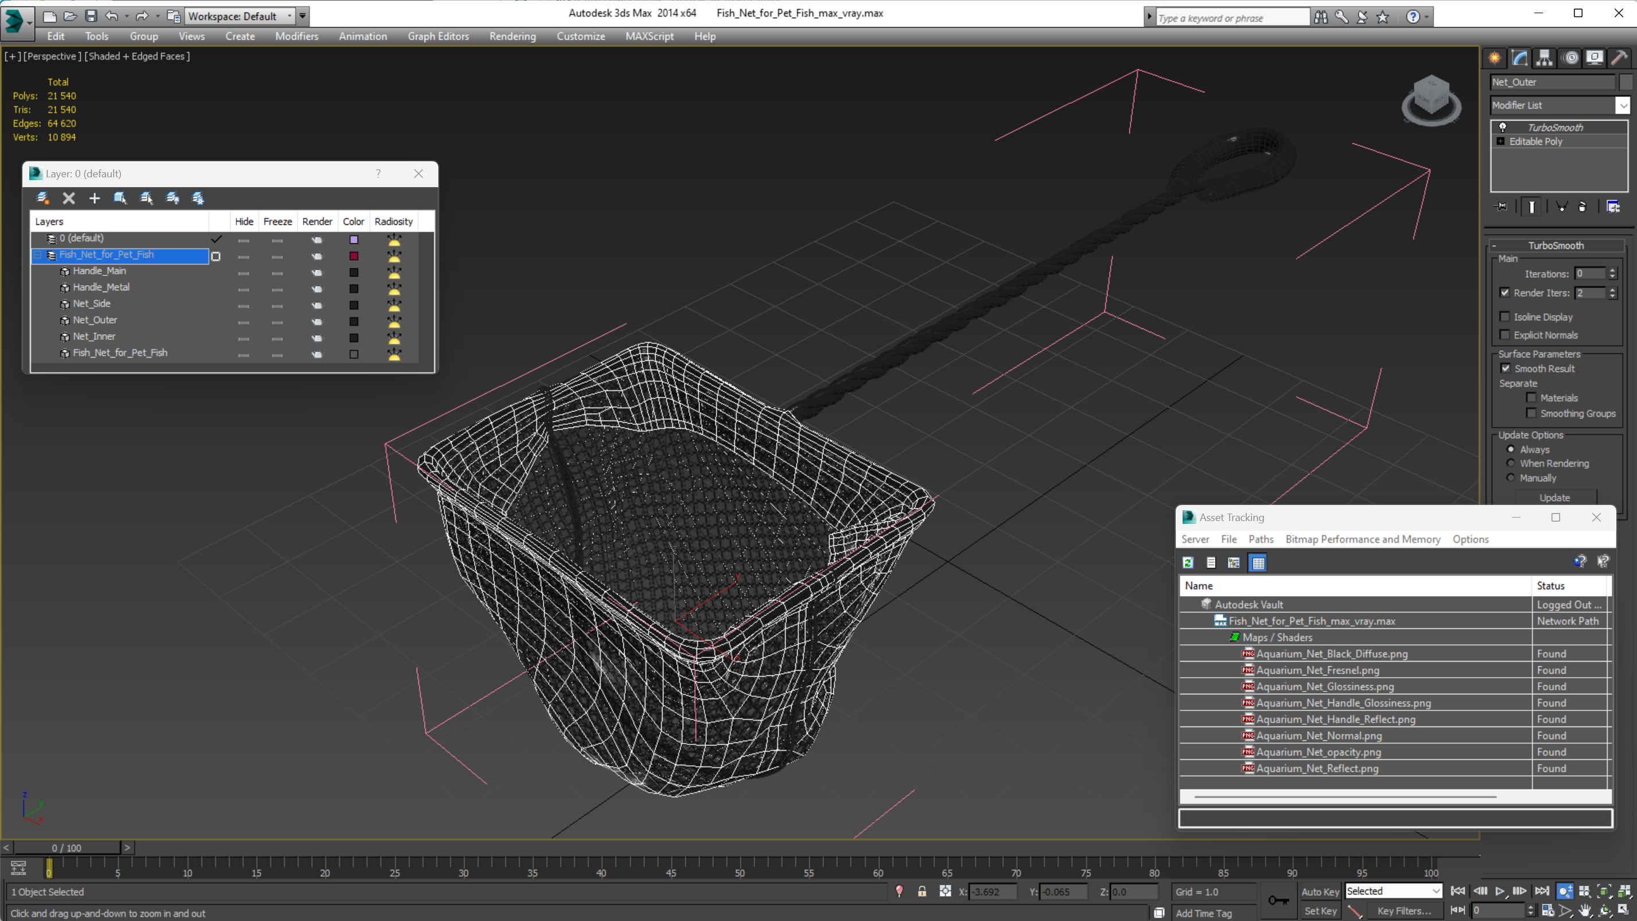
Task: Uncheck the Smooth Result checkbox
Action: (x=1506, y=368)
